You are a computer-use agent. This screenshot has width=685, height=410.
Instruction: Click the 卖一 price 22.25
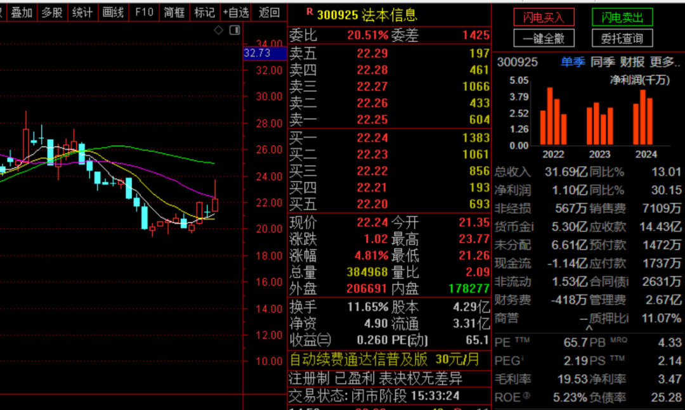point(372,120)
